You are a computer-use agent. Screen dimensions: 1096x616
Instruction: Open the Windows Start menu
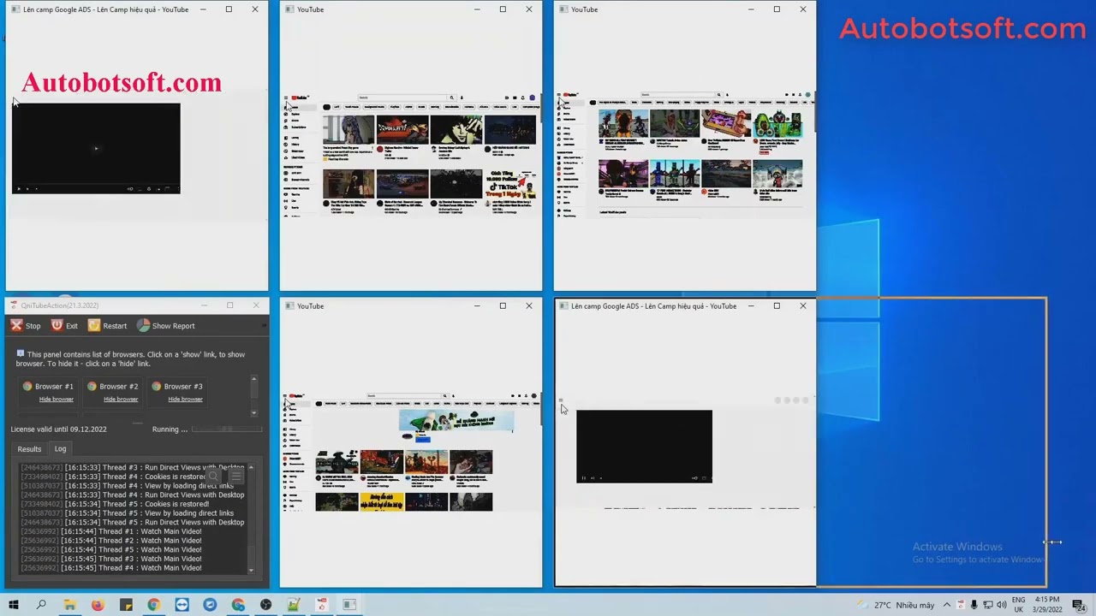pyautogui.click(x=14, y=605)
